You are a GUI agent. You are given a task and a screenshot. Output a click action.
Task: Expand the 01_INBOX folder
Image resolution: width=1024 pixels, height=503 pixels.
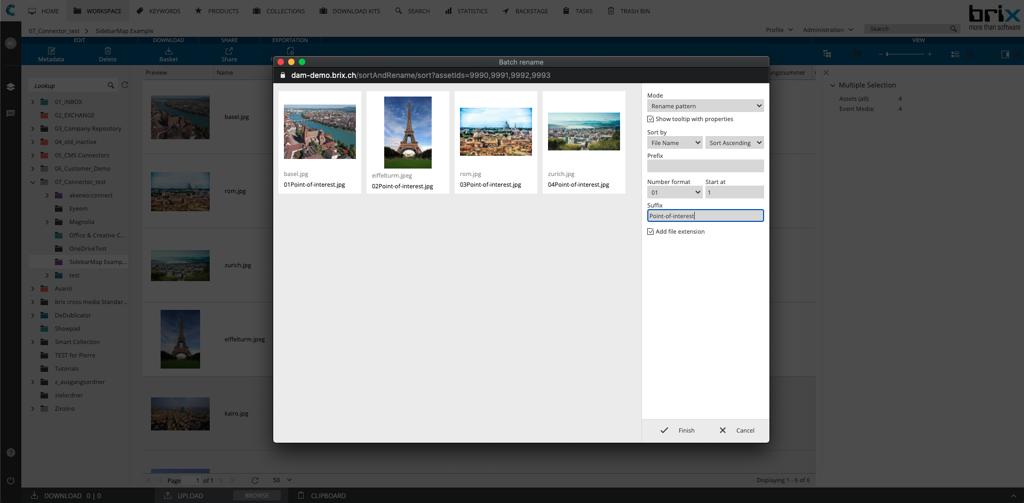33,102
